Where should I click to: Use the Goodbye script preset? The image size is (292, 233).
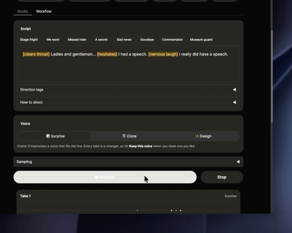point(147,40)
